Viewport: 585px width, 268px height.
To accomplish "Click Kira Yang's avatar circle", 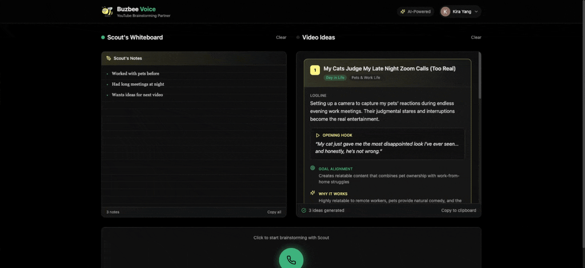I will coord(445,11).
